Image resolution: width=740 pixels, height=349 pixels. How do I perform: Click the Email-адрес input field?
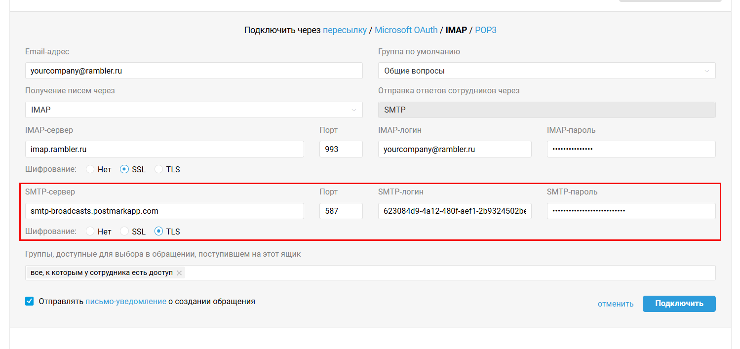(194, 71)
